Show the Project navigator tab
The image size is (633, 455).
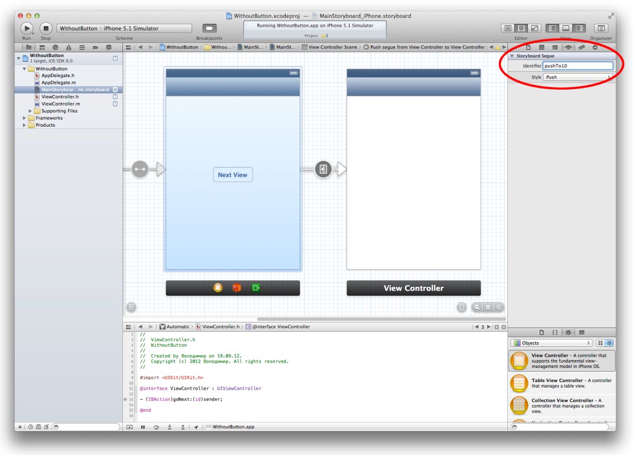tap(28, 47)
